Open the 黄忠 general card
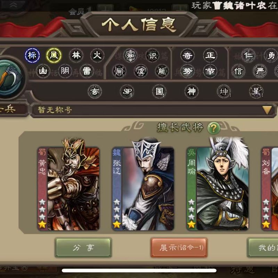The width and height of the screenshot is (278, 278). pyautogui.click(x=68, y=185)
